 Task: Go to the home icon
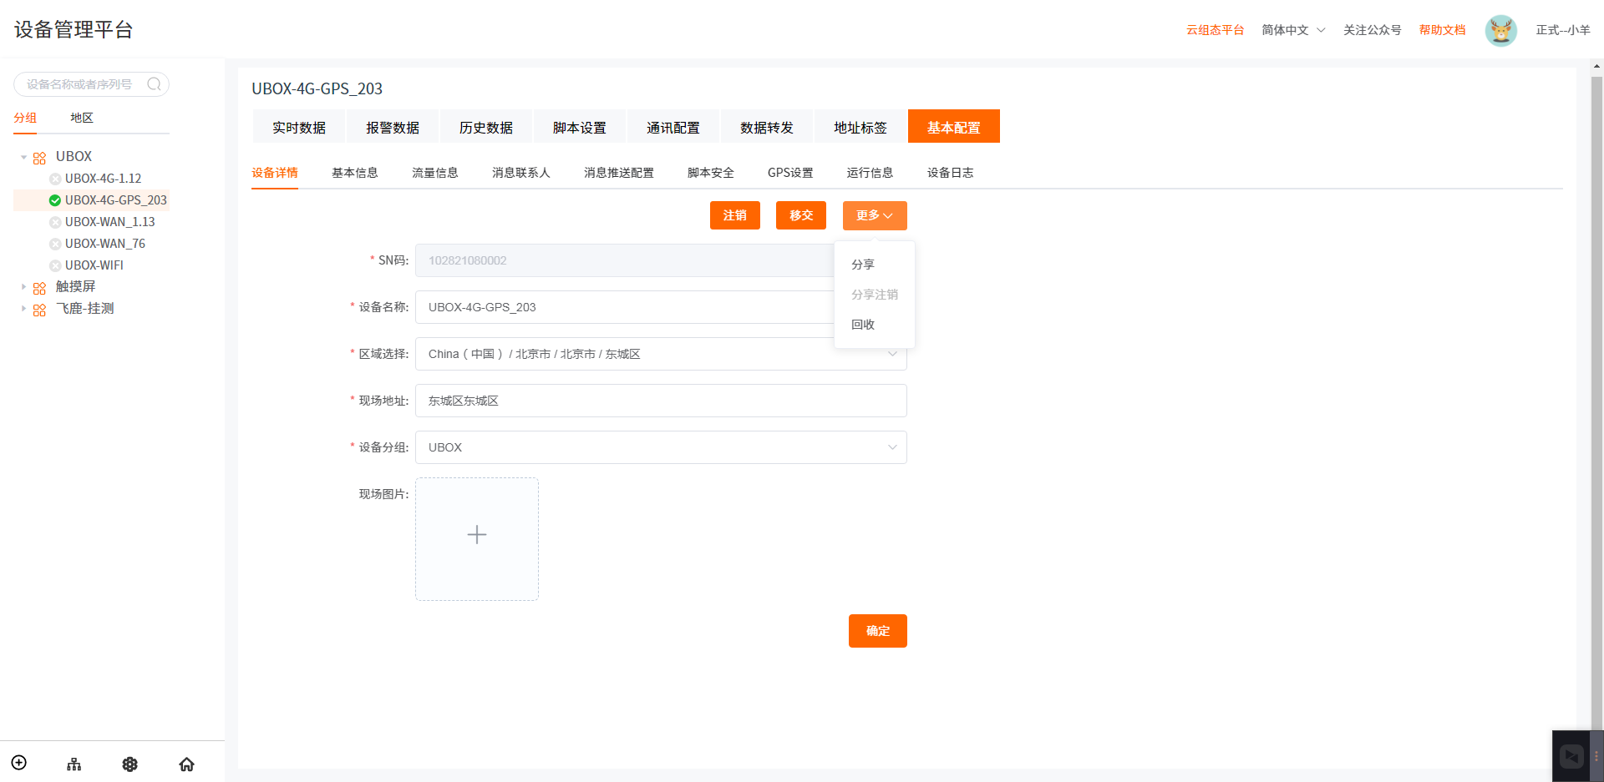(186, 764)
